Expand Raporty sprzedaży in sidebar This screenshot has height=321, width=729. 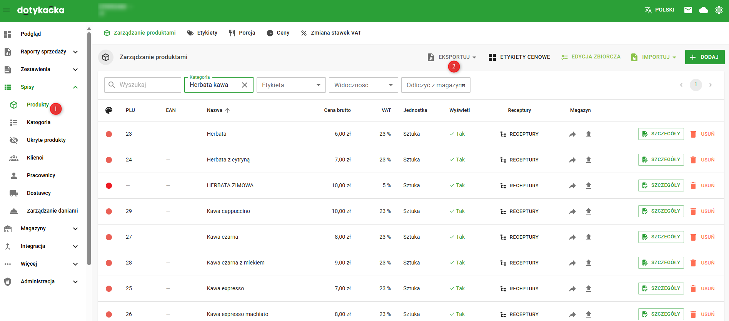[43, 52]
